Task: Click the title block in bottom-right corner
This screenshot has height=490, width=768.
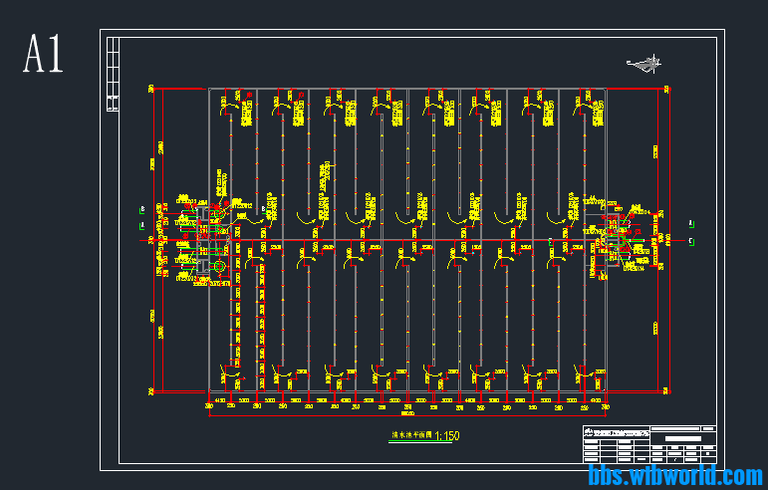Action: coord(649,444)
